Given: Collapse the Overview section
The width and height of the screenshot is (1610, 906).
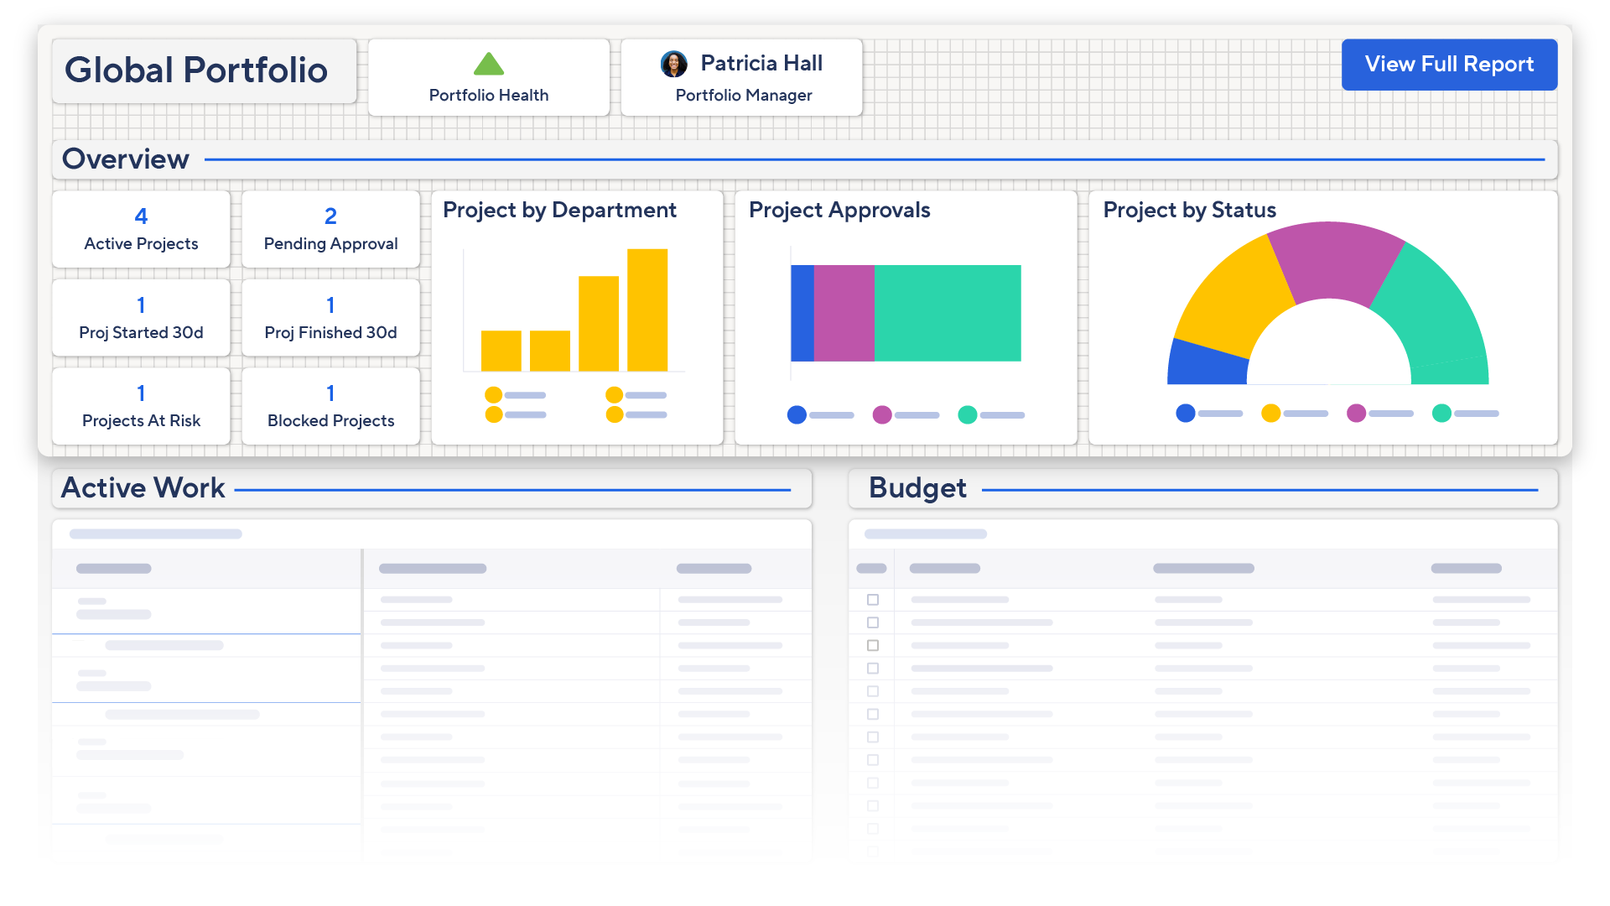Looking at the screenshot, I should coord(126,159).
